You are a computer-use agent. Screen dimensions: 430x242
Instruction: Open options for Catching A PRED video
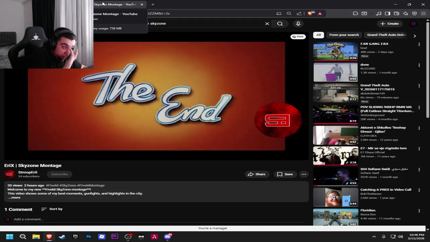click(419, 190)
